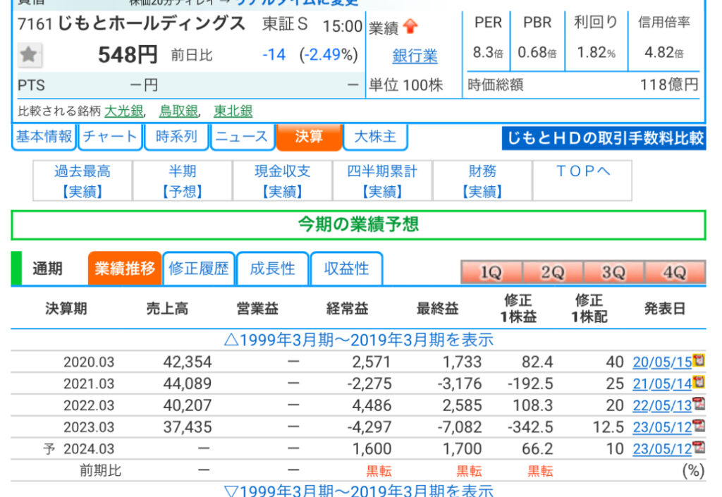The image size is (722, 497).
Task: Open announcement date 21/05/14
Action: 662,384
